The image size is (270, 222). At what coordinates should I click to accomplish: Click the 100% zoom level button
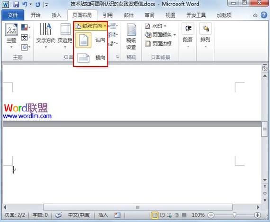(198, 215)
